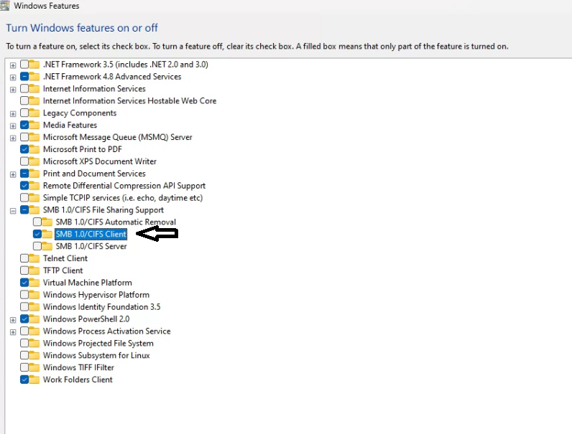The image size is (572, 434).
Task: Expand Microsoft Message Queue (MSMQ) Server
Action: coord(13,138)
